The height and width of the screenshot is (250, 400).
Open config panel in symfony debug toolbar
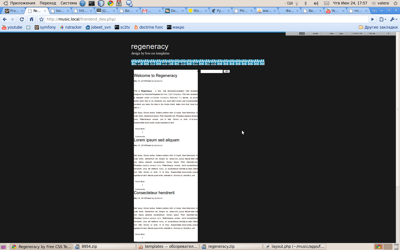tap(315, 34)
